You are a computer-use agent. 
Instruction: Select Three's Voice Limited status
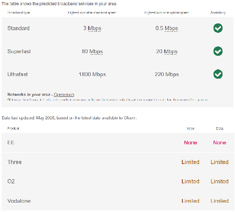[x=190, y=162]
